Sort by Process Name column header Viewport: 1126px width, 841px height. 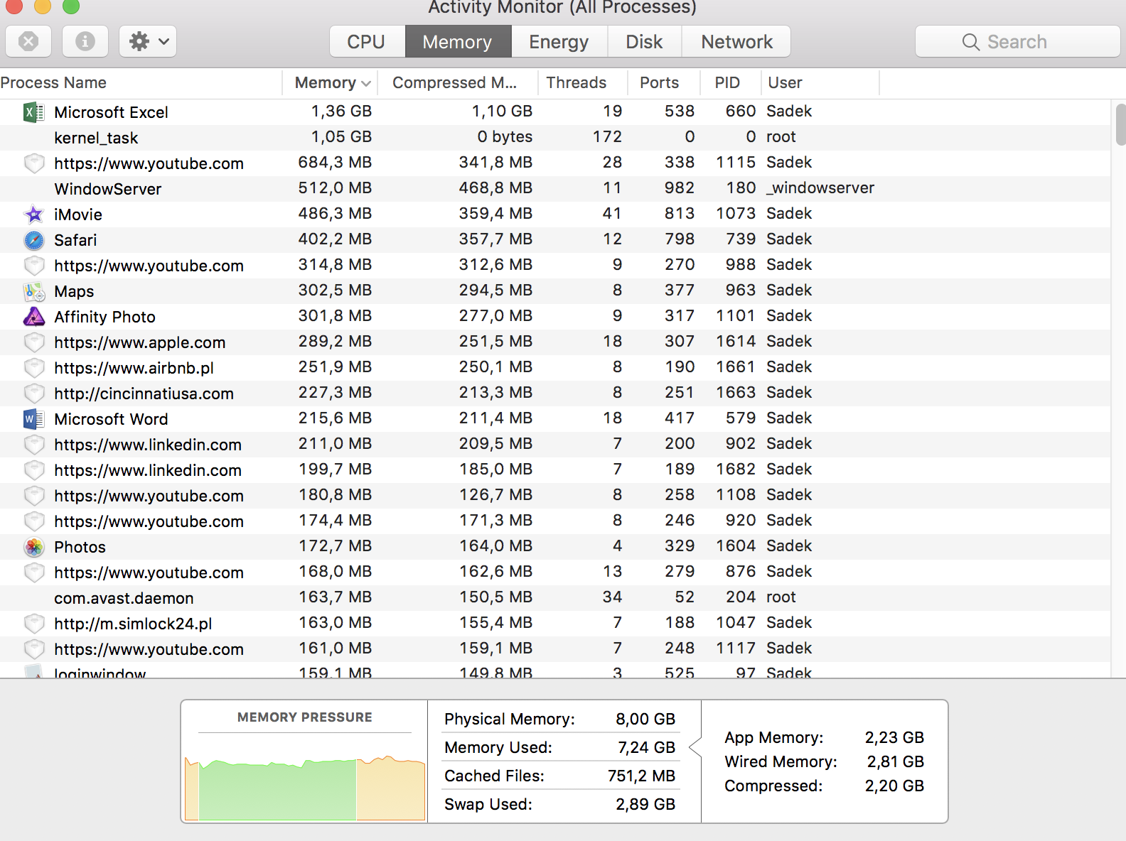pyautogui.click(x=141, y=83)
